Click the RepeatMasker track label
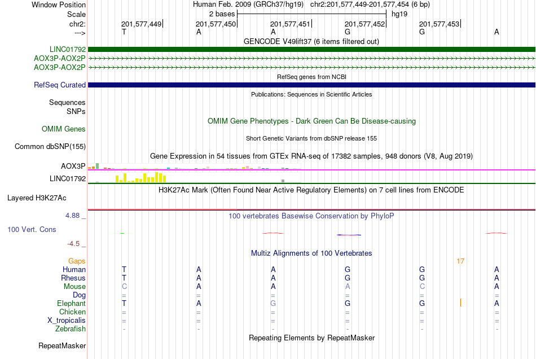Image resolution: width=536 pixels, height=359 pixels. pos(62,345)
